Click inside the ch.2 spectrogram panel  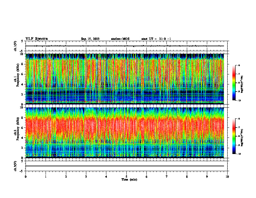[125, 133]
